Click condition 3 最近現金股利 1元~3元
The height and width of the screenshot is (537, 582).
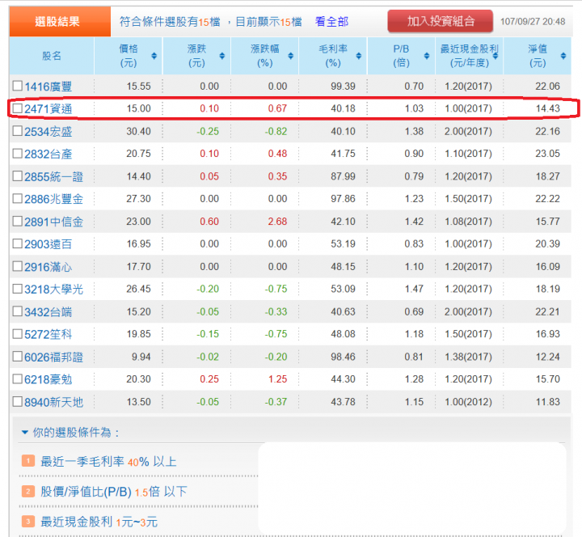pos(99,522)
